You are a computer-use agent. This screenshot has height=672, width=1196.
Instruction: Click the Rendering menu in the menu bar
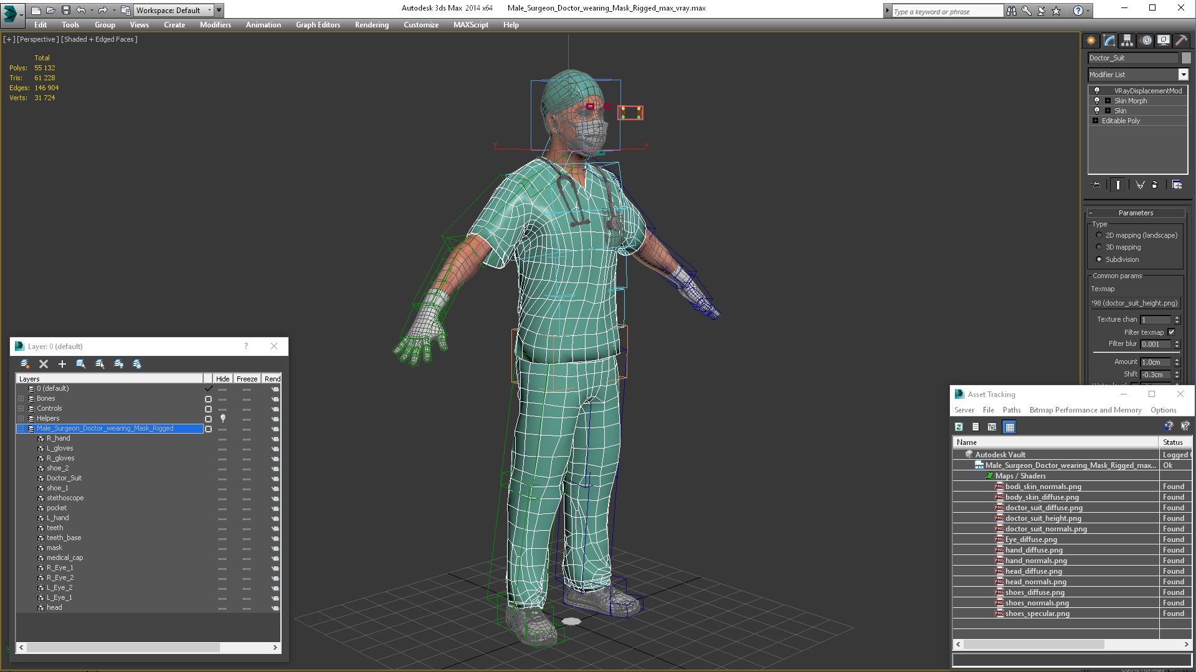(x=372, y=25)
